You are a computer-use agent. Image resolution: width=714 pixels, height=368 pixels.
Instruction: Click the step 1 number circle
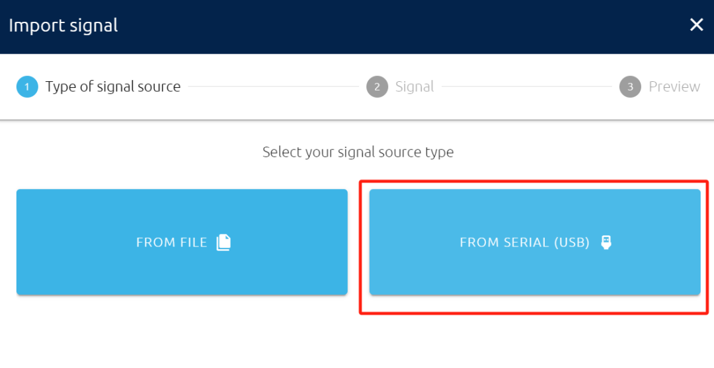click(x=27, y=87)
